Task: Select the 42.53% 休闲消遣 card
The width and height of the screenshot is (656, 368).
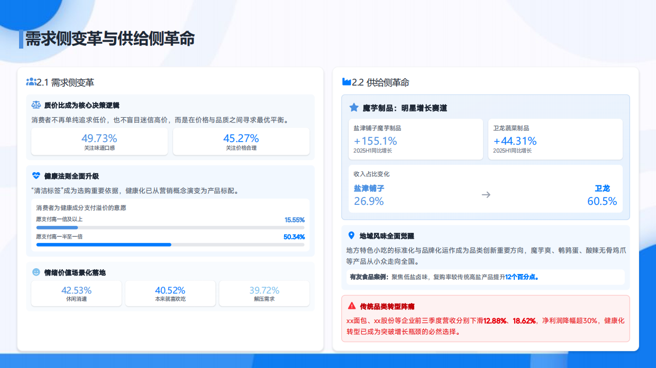Action: 76,293
